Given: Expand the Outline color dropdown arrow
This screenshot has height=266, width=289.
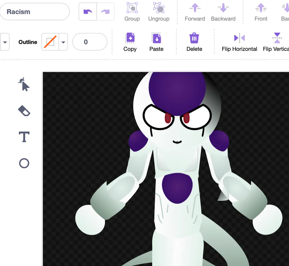Looking at the screenshot, I should coord(63,42).
